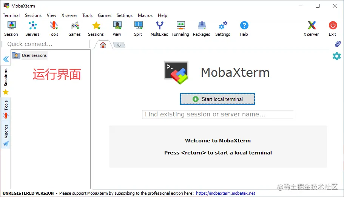Screen dimensions: 344x197
Task: Open the Terminal menu
Action: click(x=11, y=15)
